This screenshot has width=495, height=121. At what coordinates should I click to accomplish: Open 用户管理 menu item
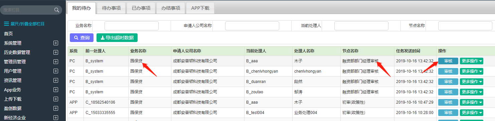[x=13, y=71]
